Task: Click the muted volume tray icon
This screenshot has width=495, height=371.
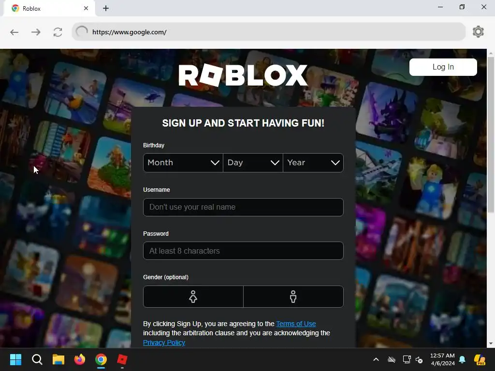Action: (420, 359)
